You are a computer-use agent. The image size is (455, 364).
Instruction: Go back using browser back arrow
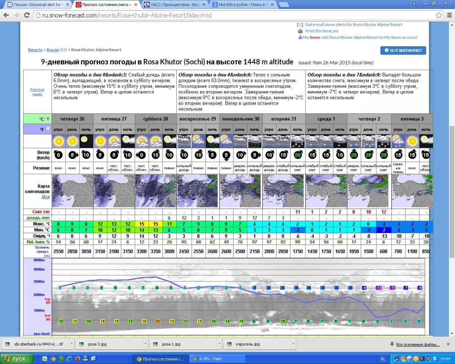click(x=6, y=15)
